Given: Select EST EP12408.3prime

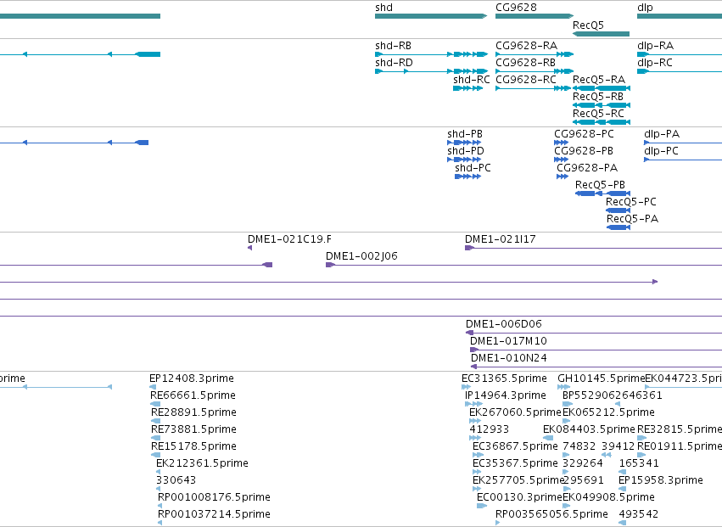Looking at the screenshot, I should (153, 387).
